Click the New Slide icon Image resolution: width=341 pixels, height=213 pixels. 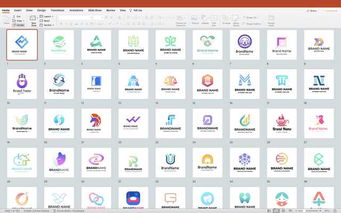pyautogui.click(x=34, y=19)
